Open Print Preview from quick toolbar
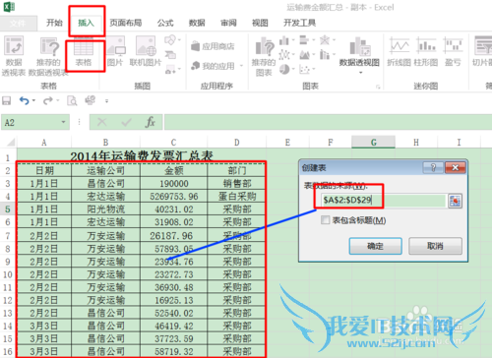The width and height of the screenshot is (492, 358). [x=72, y=100]
